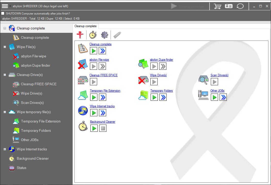Click the abylon Dupe finder icon in main panel
This screenshot has width=271, height=185.
click(143, 64)
